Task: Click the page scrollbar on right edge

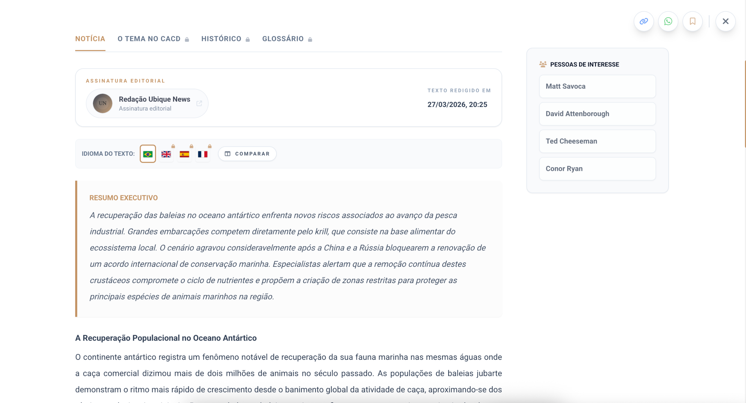Action: (x=745, y=104)
